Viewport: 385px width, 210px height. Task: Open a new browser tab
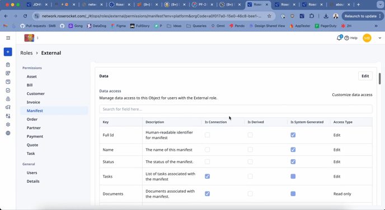[x=359, y=4]
